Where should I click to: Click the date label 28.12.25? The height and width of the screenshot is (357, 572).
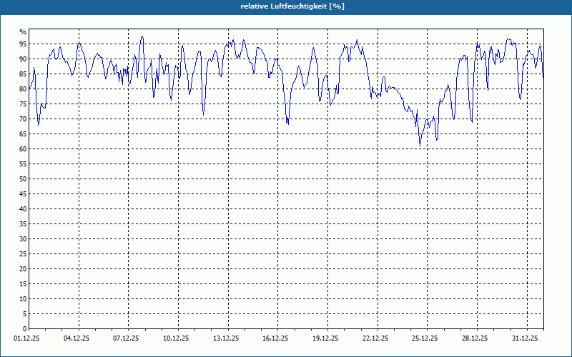(x=475, y=338)
